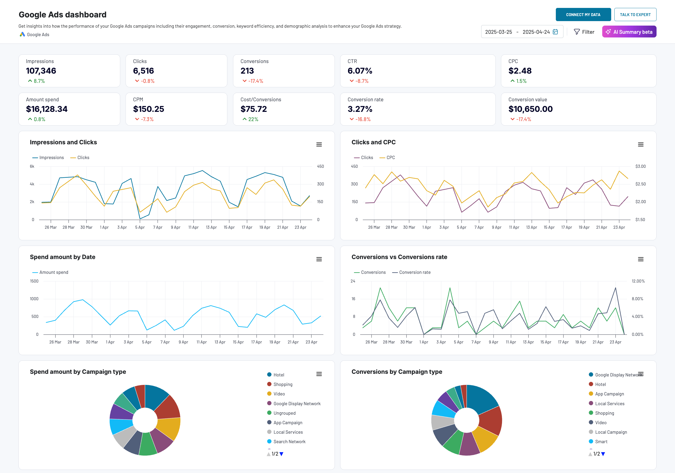Click the Filter funnel icon
The width and height of the screenshot is (675, 473).
577,32
